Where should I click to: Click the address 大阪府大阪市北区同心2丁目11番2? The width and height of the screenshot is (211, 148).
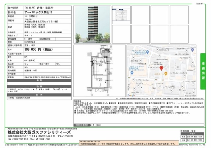coord(41,21)
